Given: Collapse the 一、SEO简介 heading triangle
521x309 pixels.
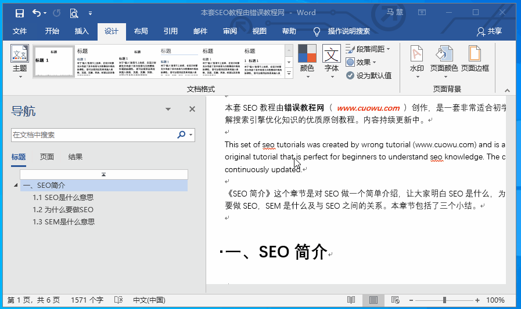Looking at the screenshot, I should click(x=15, y=186).
